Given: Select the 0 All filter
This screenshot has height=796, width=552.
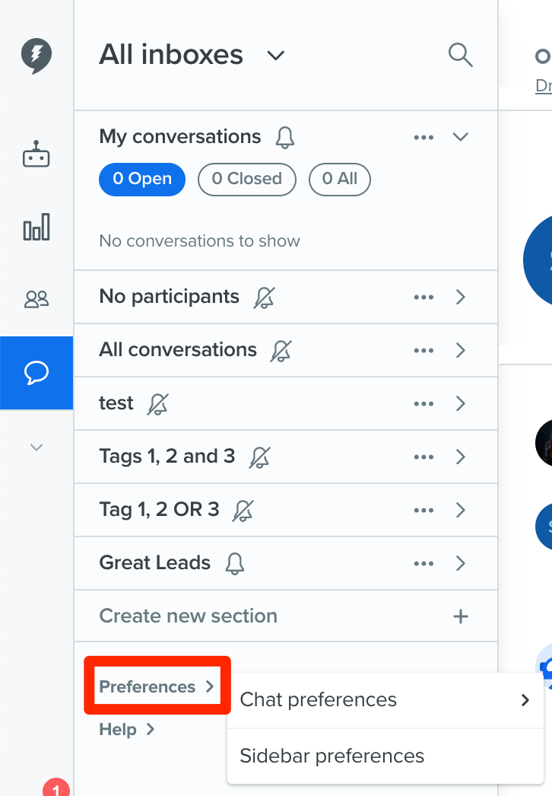Looking at the screenshot, I should 339,179.
